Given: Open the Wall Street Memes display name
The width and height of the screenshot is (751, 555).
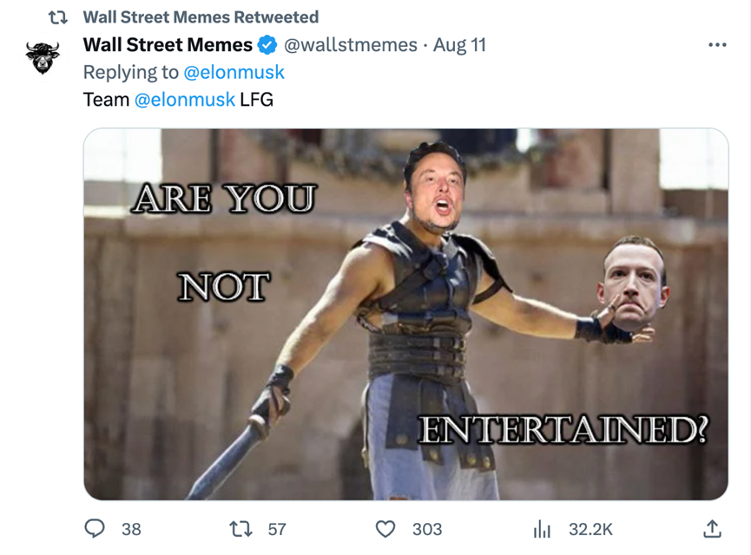Looking at the screenshot, I should coord(168,45).
